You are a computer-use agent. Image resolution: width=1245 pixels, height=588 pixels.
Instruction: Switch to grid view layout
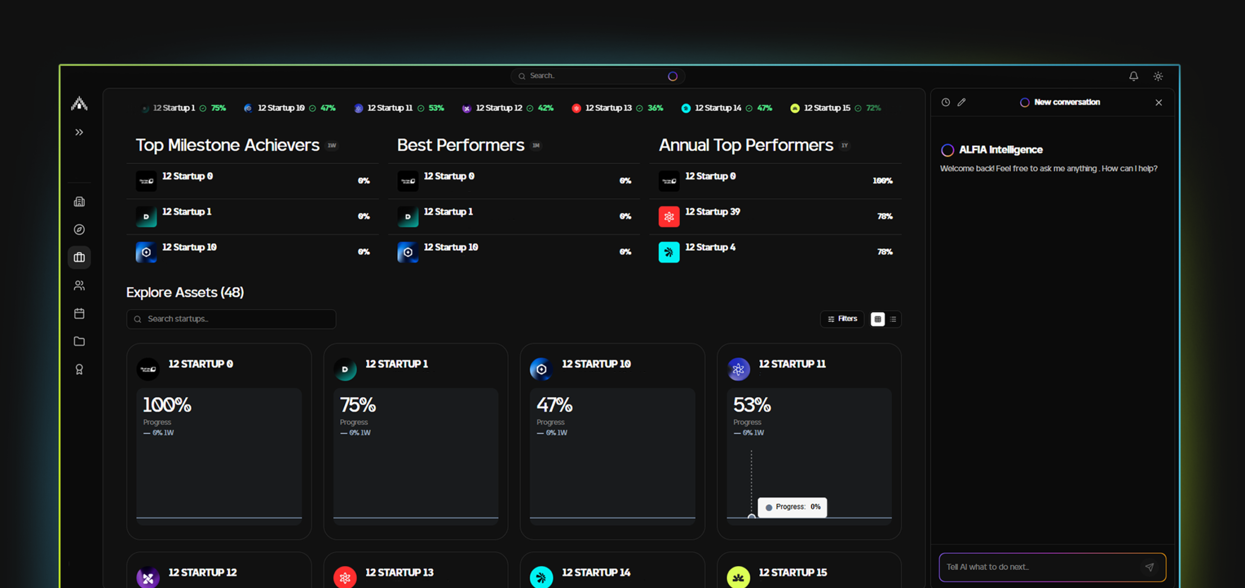(877, 319)
